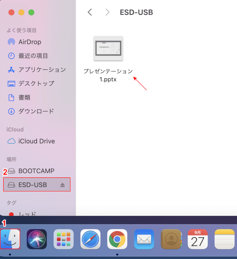The height and width of the screenshot is (259, 237).
Task: Click the AirDrop sidebar icon
Action: click(11, 42)
